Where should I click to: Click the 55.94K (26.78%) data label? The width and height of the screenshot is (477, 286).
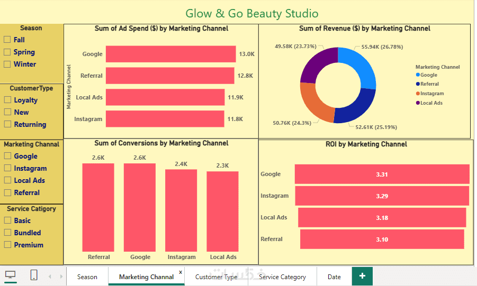coord(382,47)
